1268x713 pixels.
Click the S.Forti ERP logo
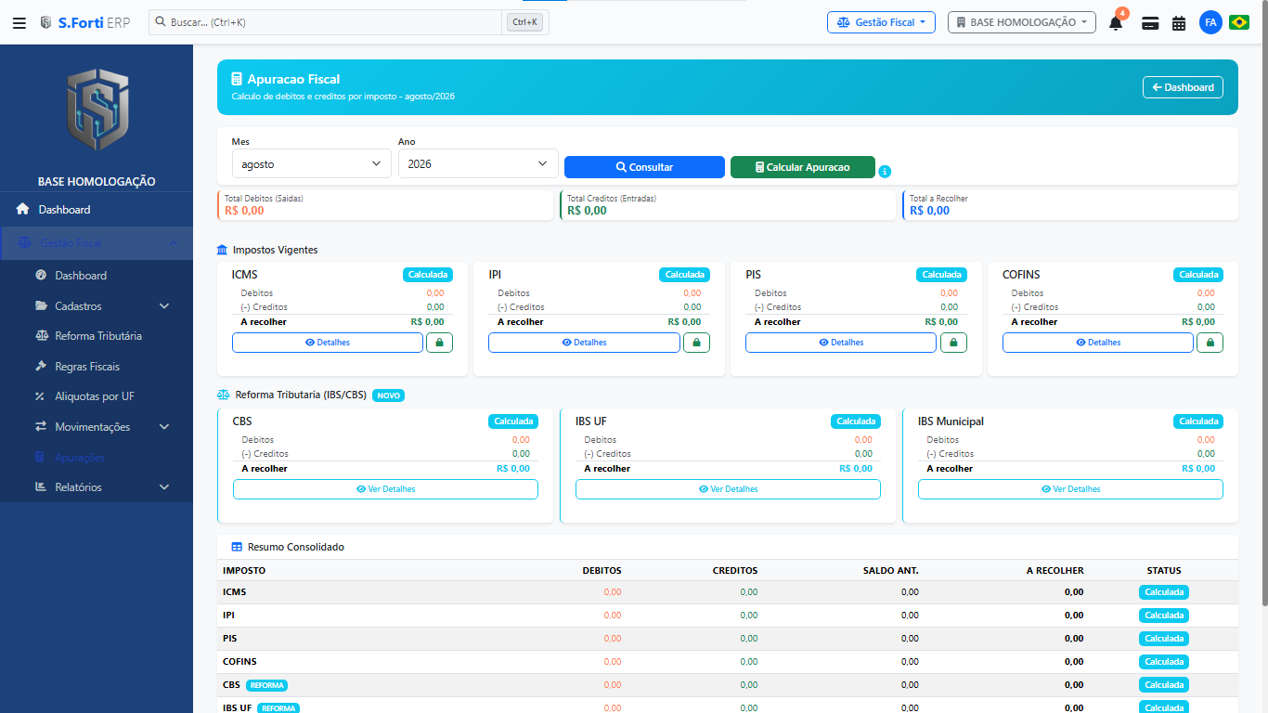pos(84,22)
